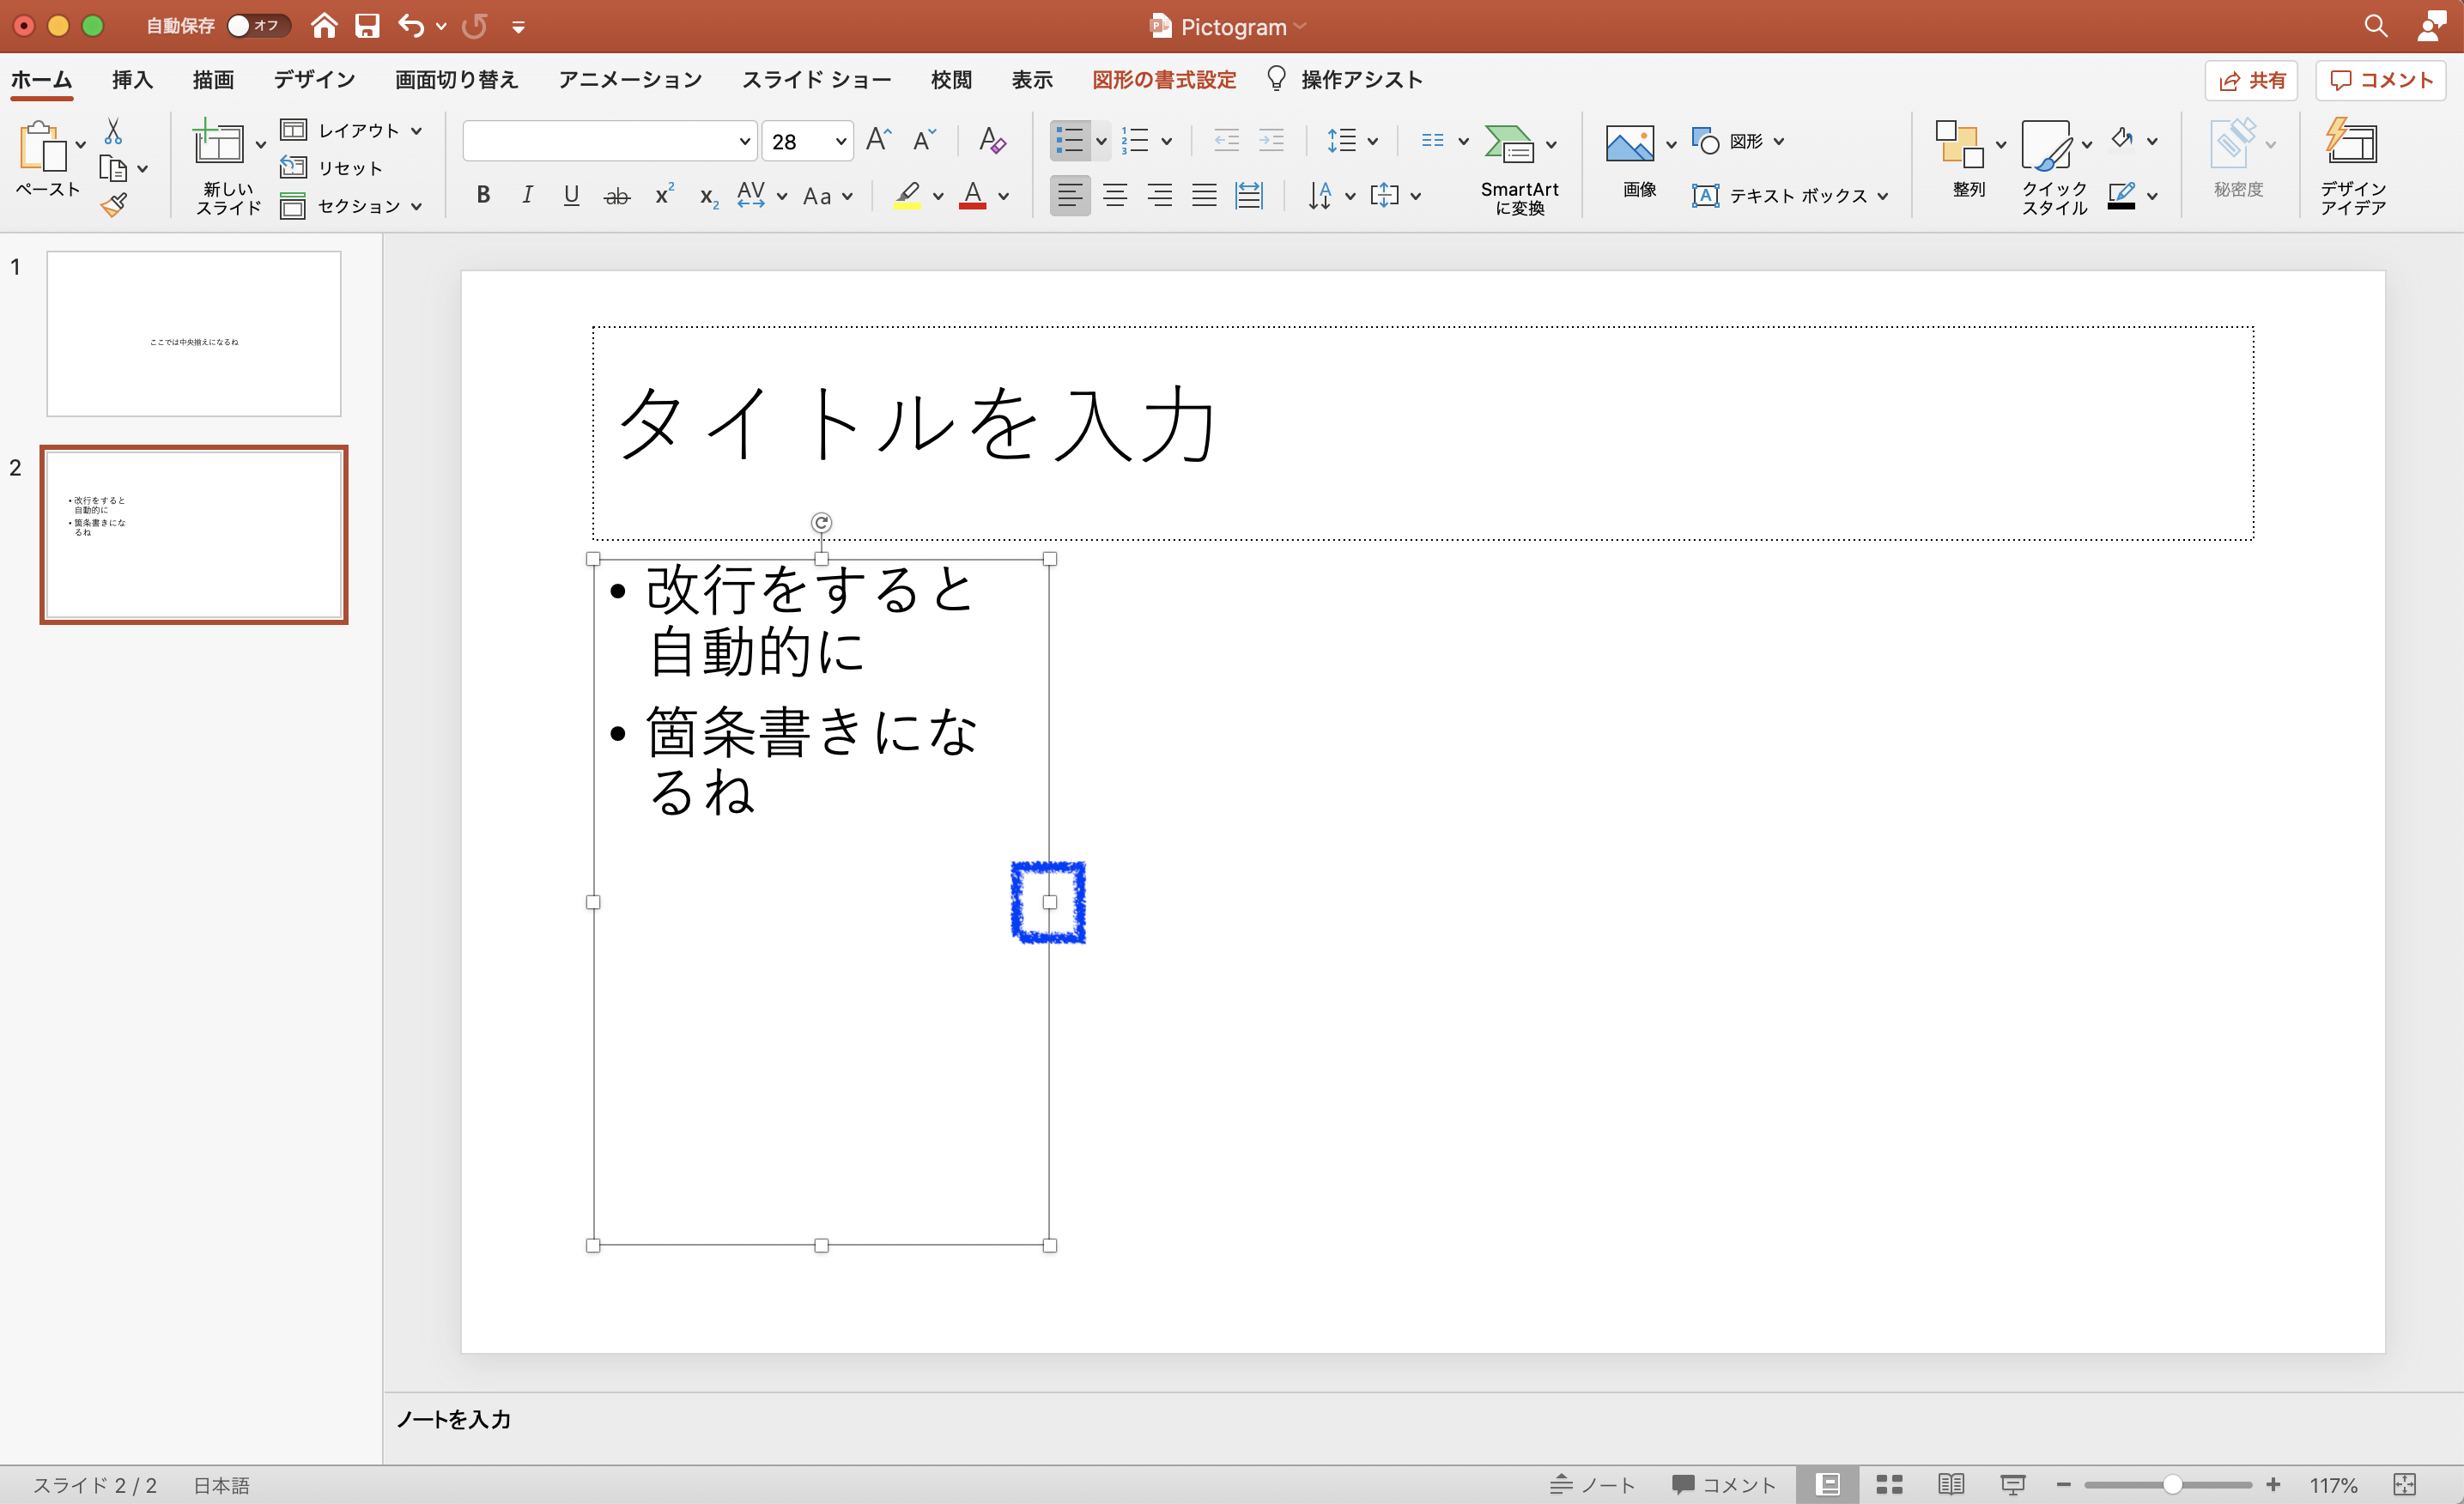The width and height of the screenshot is (2464, 1504).
Task: Toggle bold formatting
Action: 483,195
